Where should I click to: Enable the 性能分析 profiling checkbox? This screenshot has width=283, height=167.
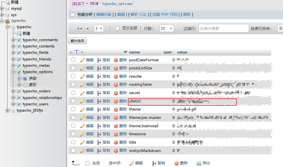click(x=73, y=15)
